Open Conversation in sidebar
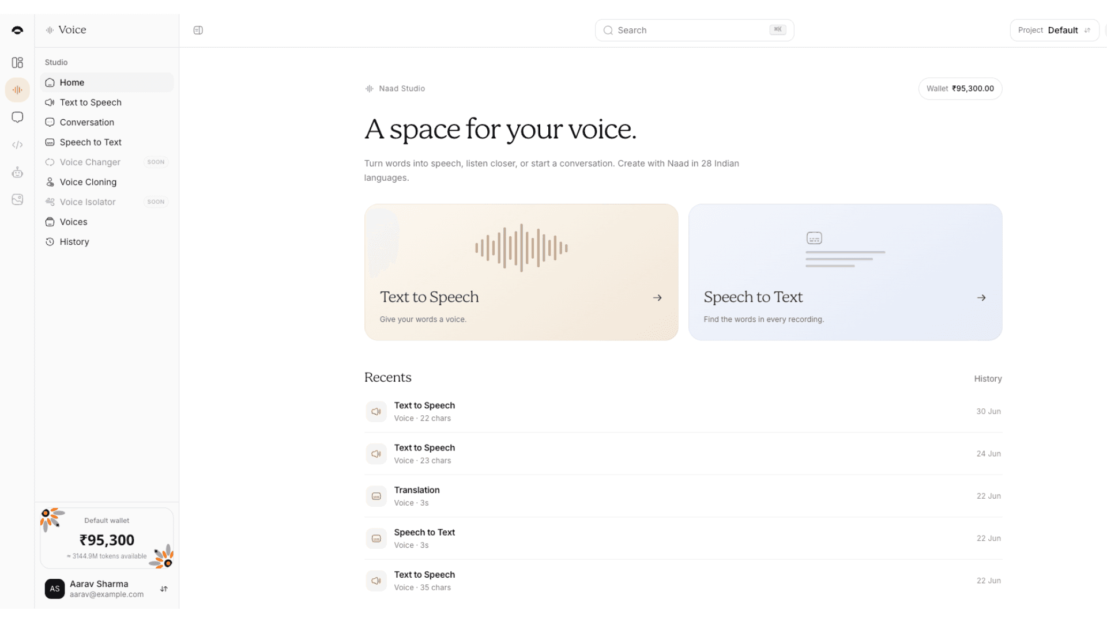 (x=107, y=122)
